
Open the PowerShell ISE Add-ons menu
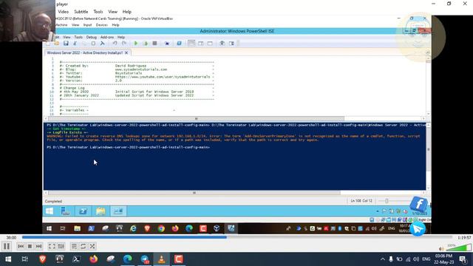pyautogui.click(x=106, y=37)
